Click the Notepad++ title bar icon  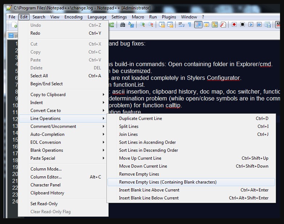tap(9, 8)
